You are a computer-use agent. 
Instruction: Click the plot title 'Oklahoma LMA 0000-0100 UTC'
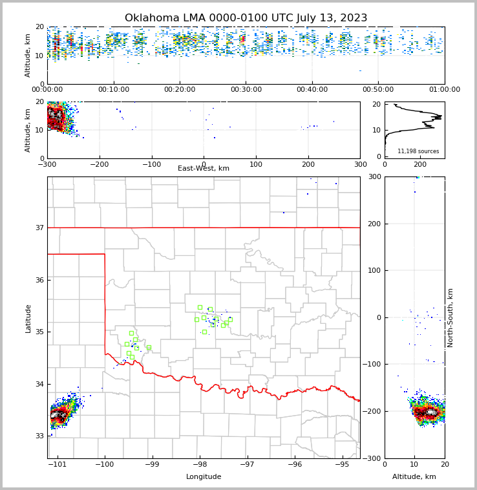tap(246, 18)
